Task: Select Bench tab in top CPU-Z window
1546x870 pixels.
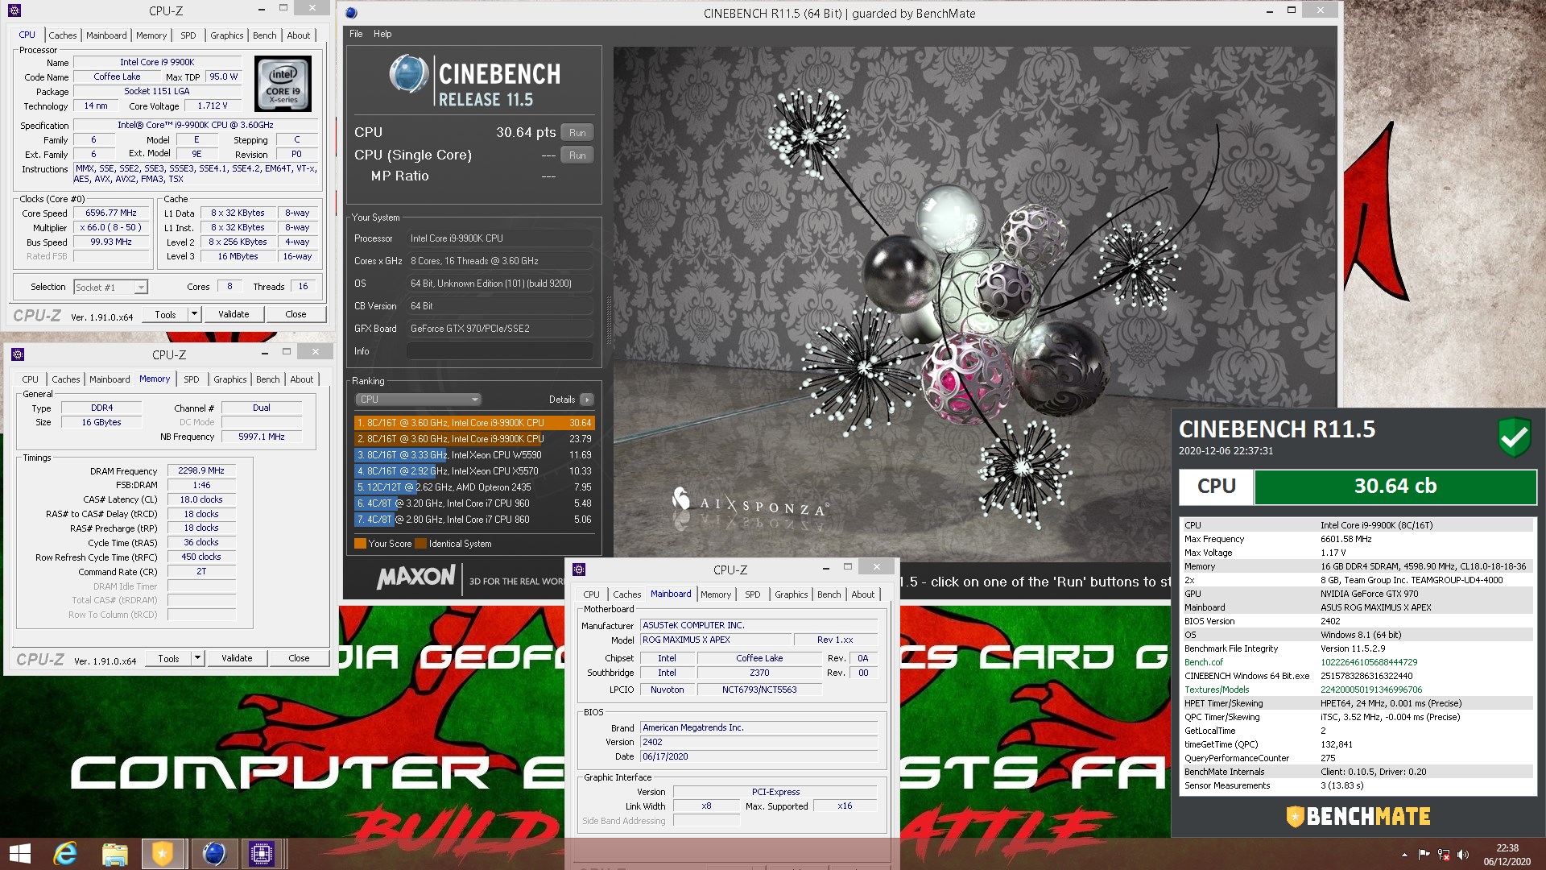Action: 264,35
